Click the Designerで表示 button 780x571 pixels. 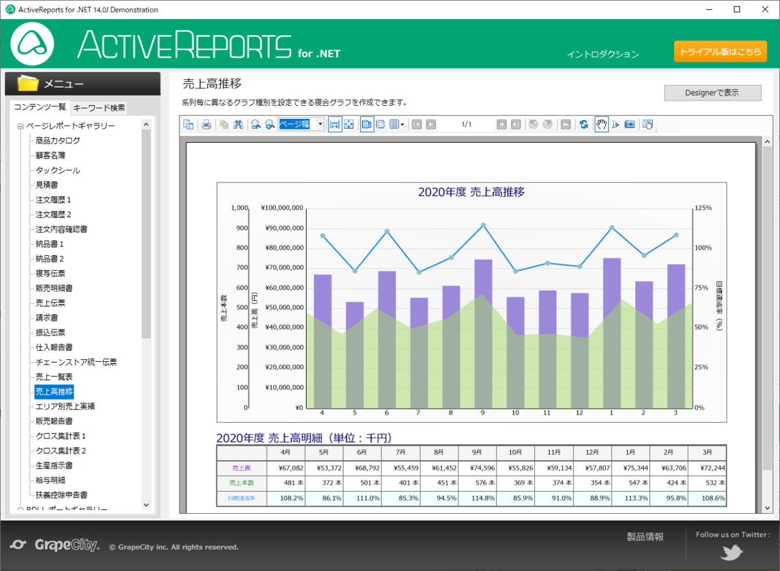(712, 93)
